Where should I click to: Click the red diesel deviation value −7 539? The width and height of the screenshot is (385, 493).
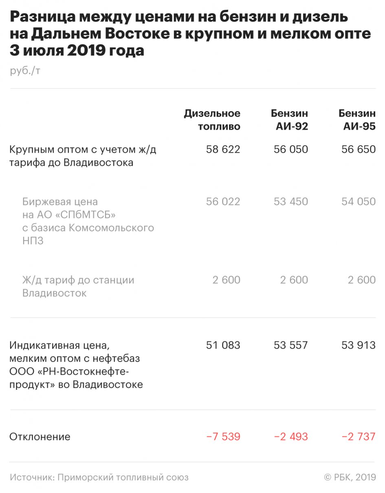[223, 437]
